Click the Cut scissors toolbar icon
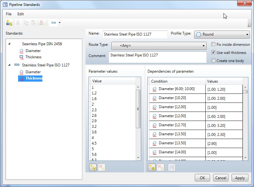Screen dimensions: 254x187 18,23
